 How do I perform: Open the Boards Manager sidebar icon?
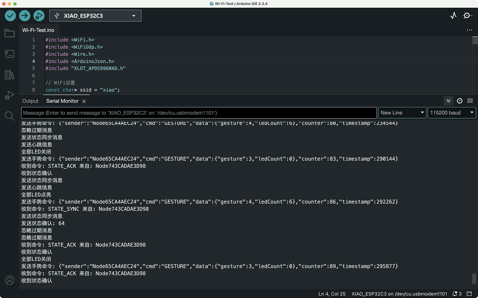coord(10,54)
